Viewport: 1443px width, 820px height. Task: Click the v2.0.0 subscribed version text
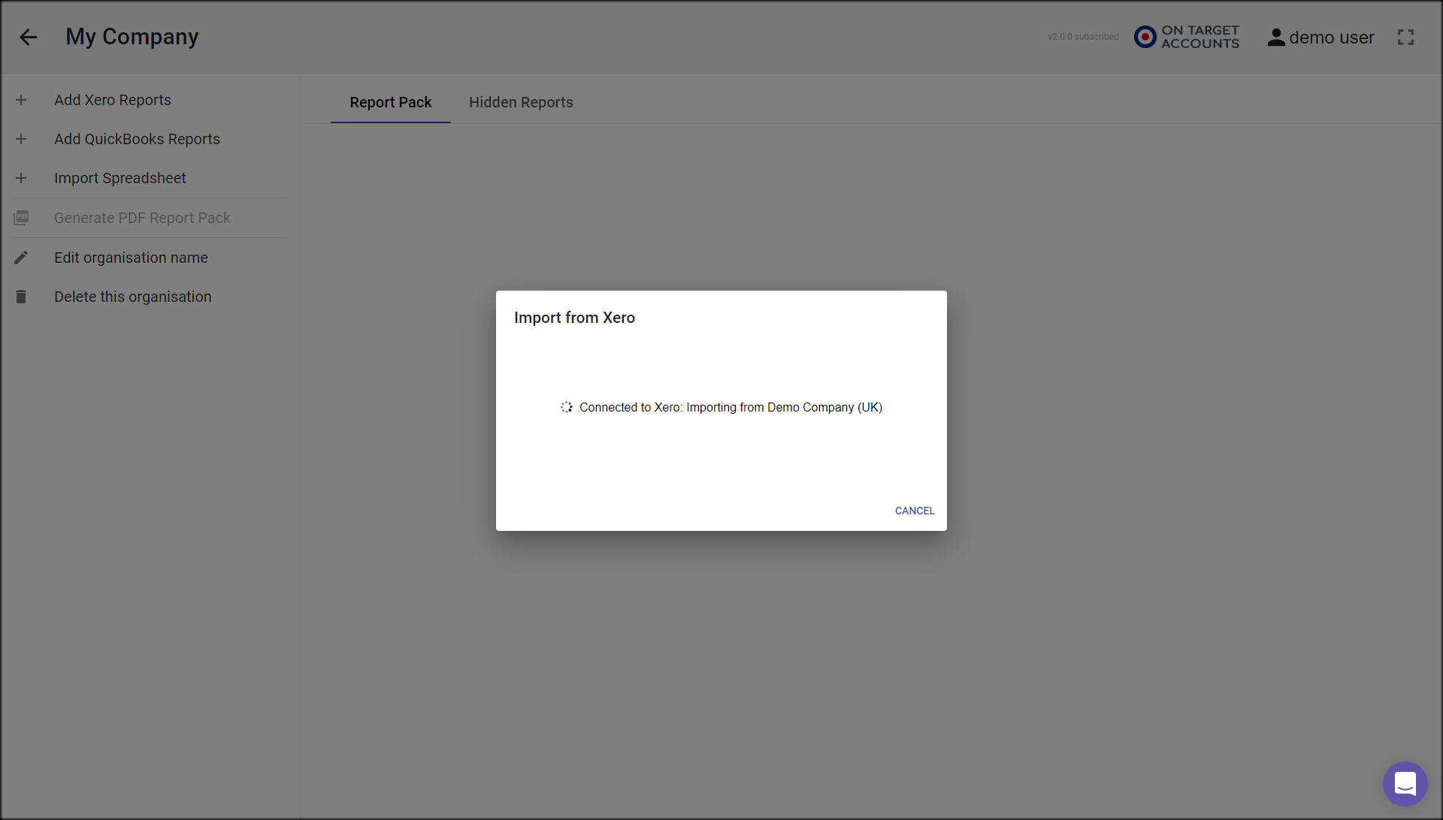pyautogui.click(x=1083, y=37)
